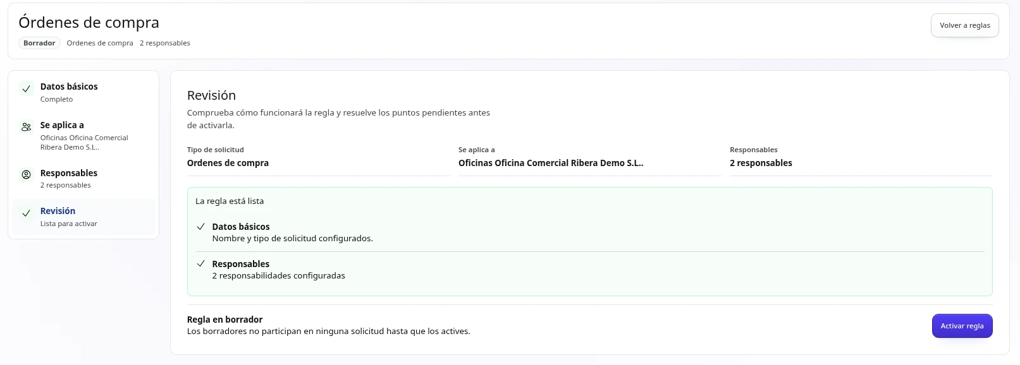Click the Borrador status badge
This screenshot has height=365, width=1020.
[39, 43]
